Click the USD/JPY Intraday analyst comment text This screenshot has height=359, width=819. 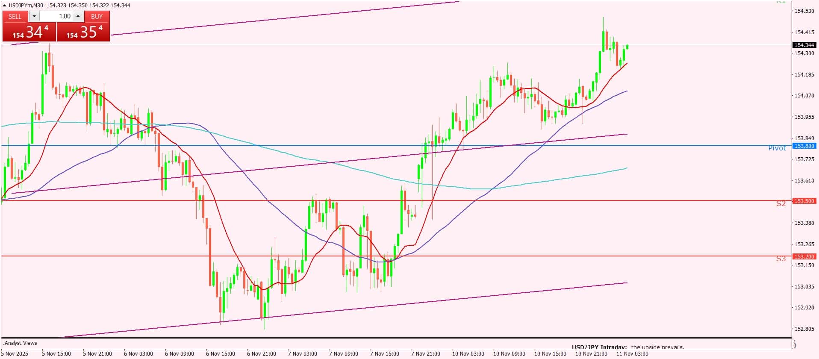[628, 347]
